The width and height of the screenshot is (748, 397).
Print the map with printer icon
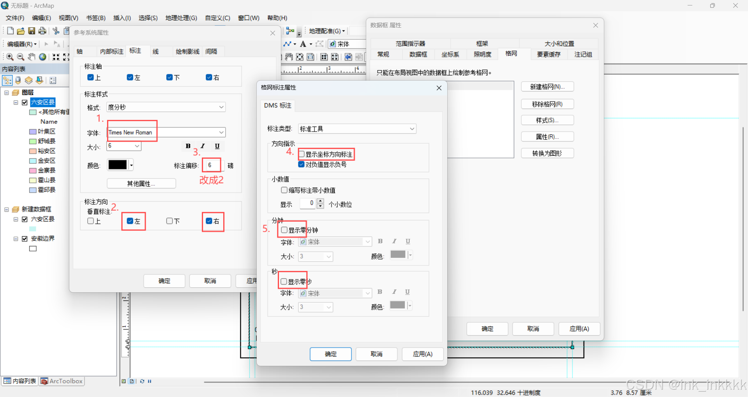pos(42,31)
